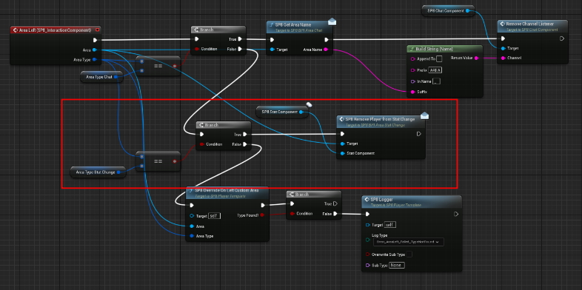This screenshot has height=290, width=582.
Task: Click the Sub Type field showing None
Action: (397, 266)
